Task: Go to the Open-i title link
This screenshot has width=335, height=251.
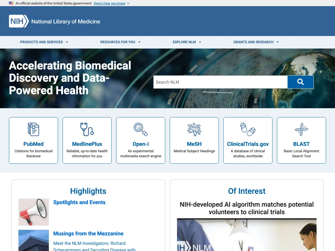Action: 141,144
